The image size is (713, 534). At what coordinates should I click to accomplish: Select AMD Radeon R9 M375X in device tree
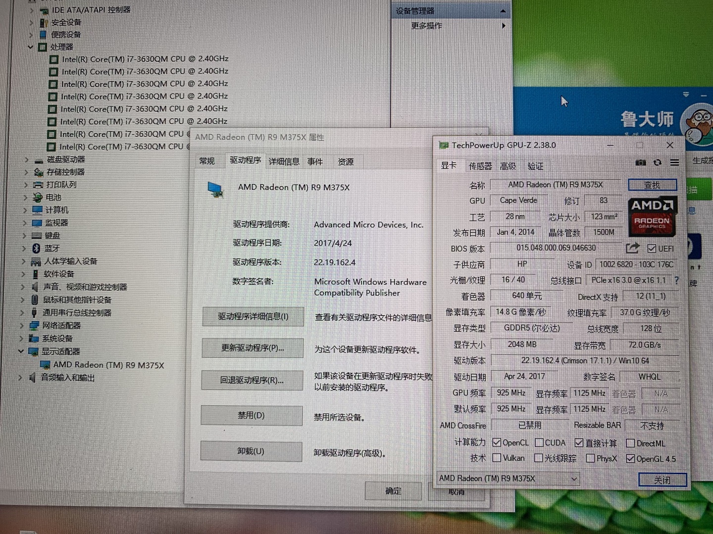pos(108,365)
